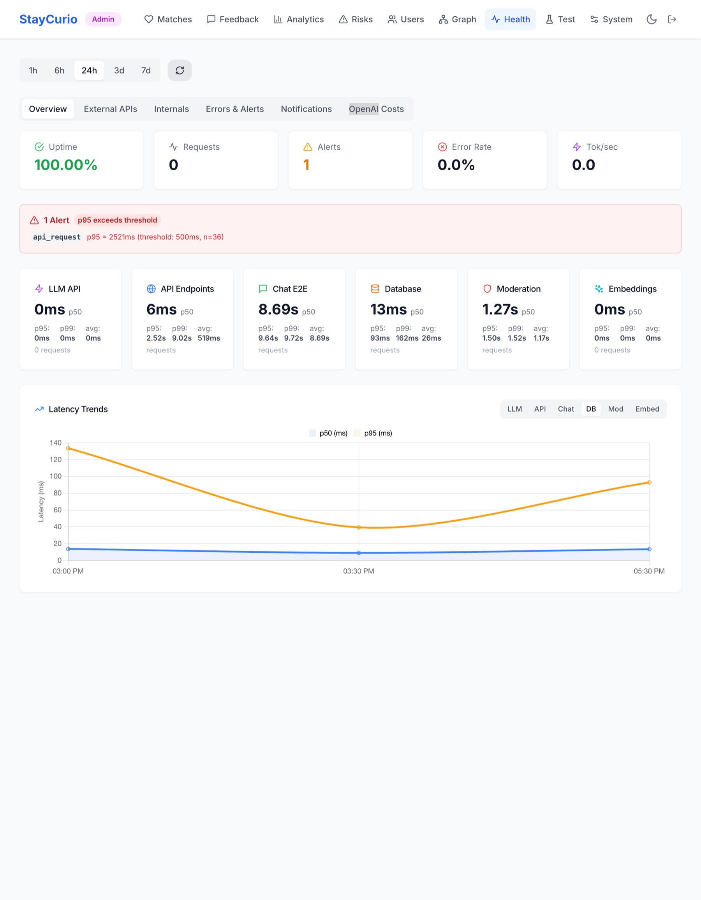Click the Latency Trends arrow icon
This screenshot has height=900, width=701.
tap(39, 409)
